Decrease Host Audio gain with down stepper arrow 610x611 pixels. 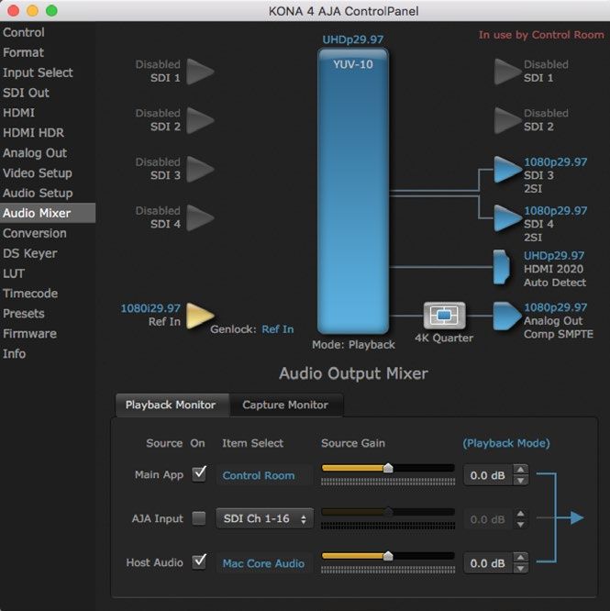[x=520, y=569]
